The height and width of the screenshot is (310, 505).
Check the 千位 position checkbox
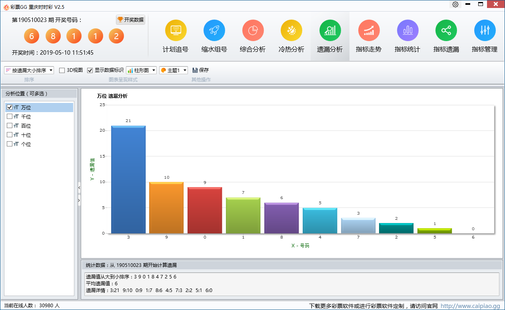tap(10, 116)
